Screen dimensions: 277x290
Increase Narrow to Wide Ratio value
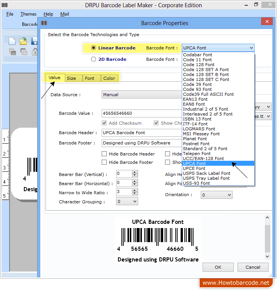pyautogui.click(x=135, y=190)
